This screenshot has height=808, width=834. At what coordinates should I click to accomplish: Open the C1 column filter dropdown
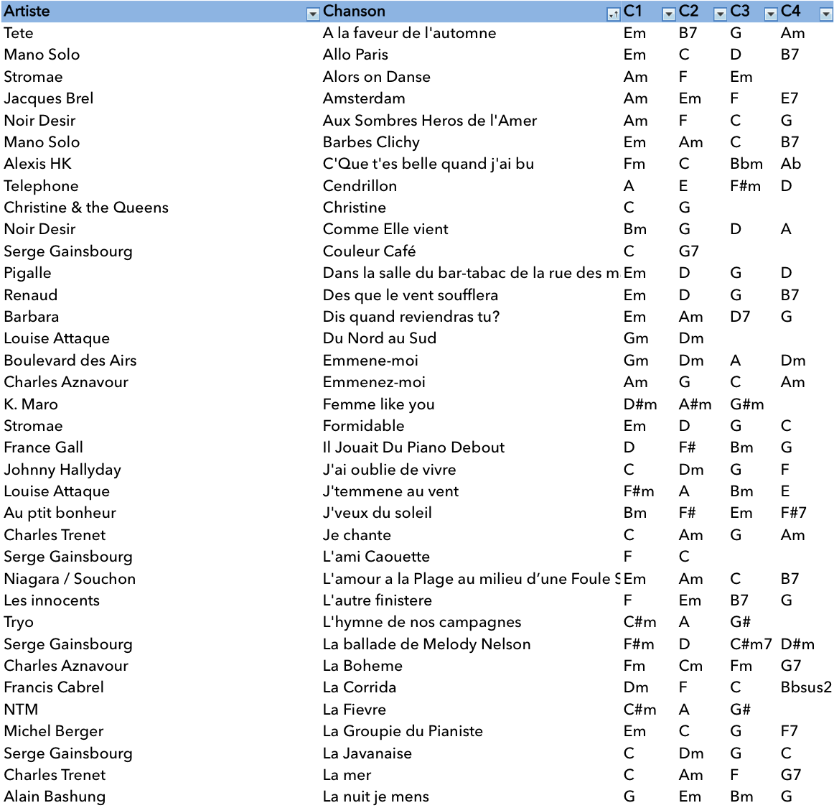point(669,14)
